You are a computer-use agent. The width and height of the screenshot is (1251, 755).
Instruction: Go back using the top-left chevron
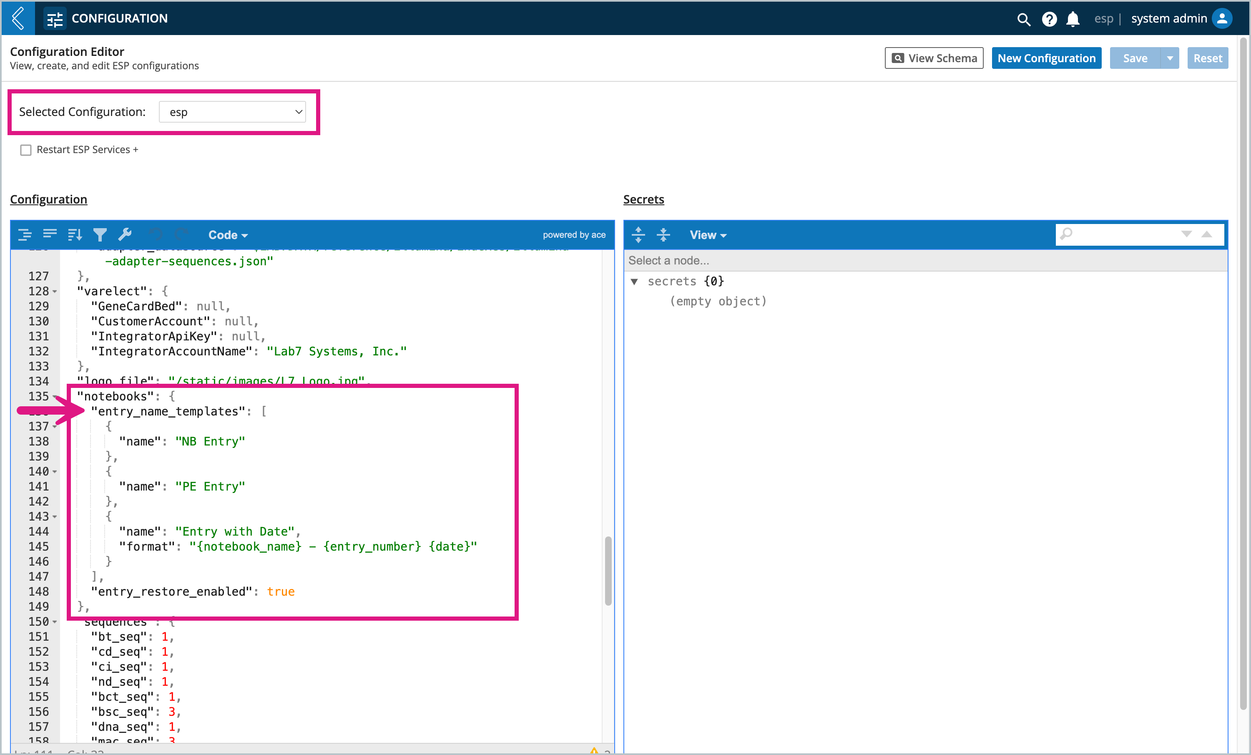18,18
